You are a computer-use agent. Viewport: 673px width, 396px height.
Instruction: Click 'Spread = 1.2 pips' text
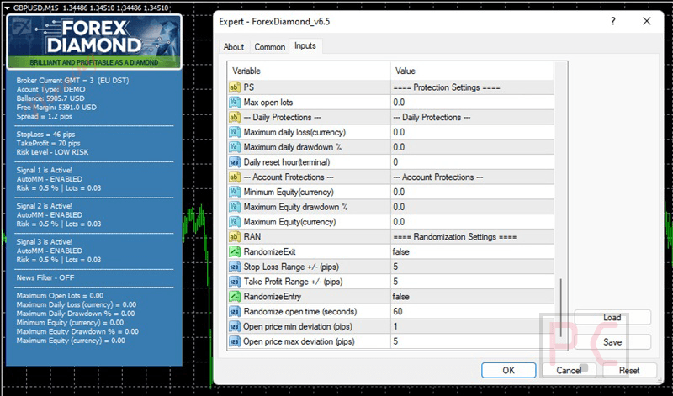tap(45, 116)
